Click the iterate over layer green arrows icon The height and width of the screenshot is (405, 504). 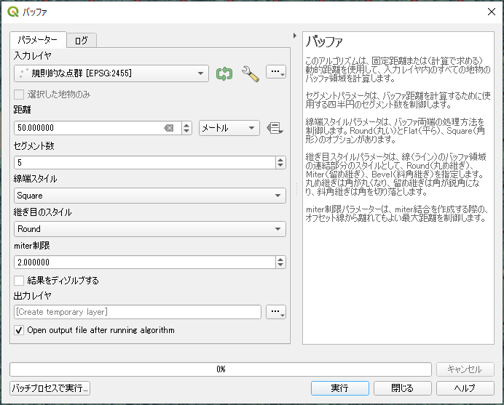[224, 73]
